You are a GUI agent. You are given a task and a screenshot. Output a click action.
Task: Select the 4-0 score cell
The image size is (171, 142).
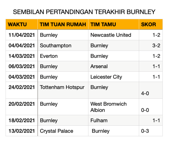145,93
